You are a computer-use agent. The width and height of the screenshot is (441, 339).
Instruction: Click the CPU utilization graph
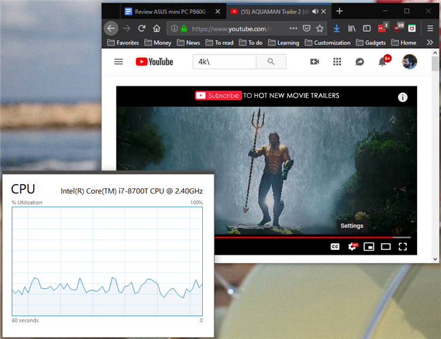[107, 261]
